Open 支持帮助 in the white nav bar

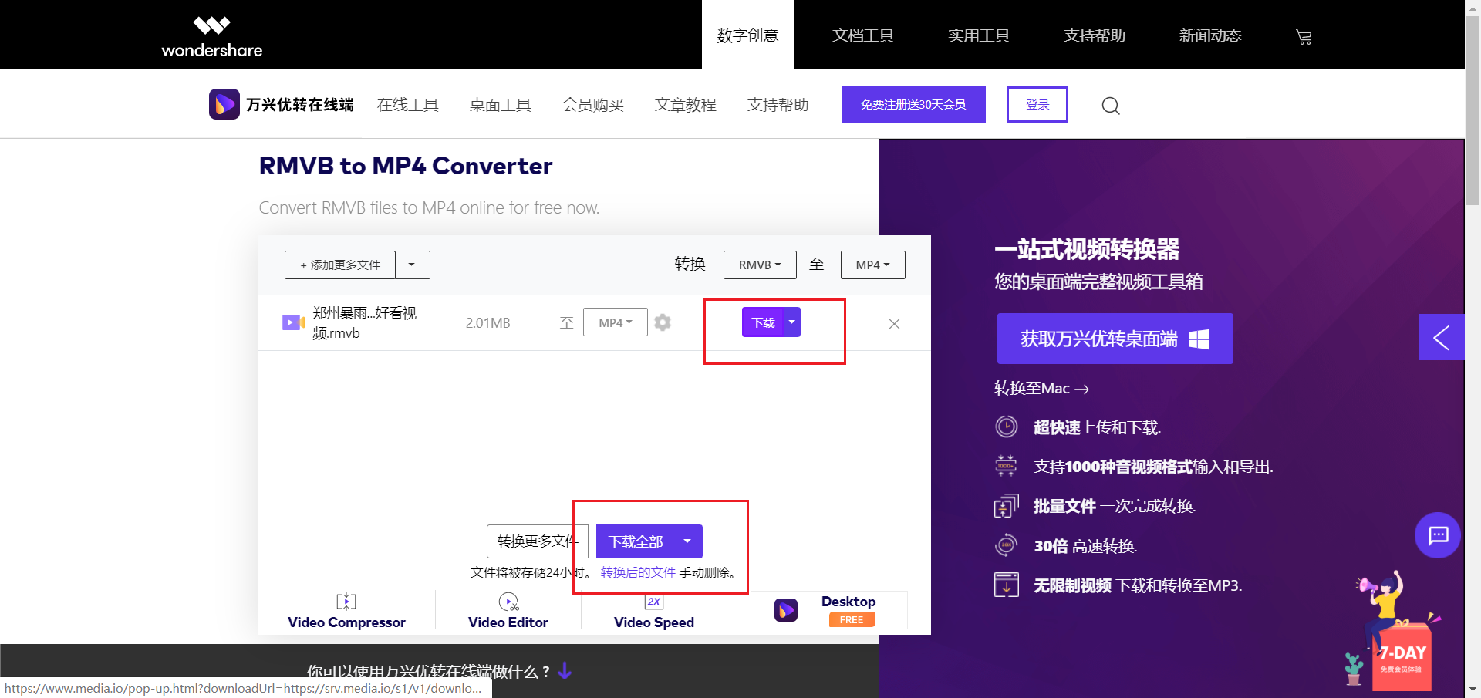778,105
